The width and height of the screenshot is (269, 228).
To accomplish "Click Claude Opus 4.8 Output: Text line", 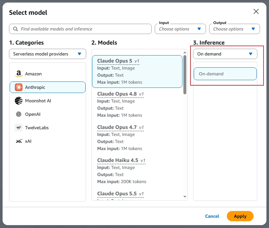I will 110,108.
